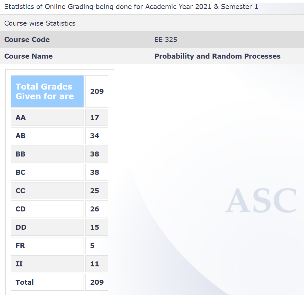Select the BB grade label cell
The height and width of the screenshot is (295, 304).
47,154
